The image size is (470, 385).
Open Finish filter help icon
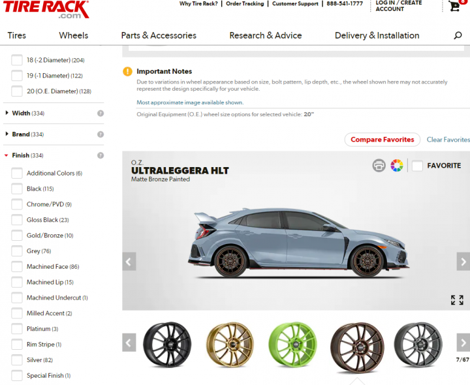pyautogui.click(x=101, y=155)
